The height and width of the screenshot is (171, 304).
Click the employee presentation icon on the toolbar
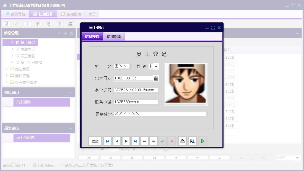tap(38, 24)
